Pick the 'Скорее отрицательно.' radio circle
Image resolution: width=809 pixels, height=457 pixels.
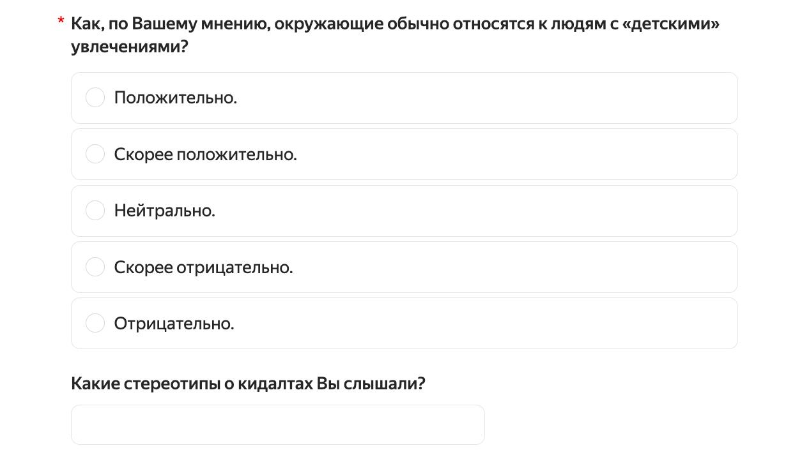tap(95, 267)
